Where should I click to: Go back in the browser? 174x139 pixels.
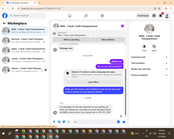3,9
